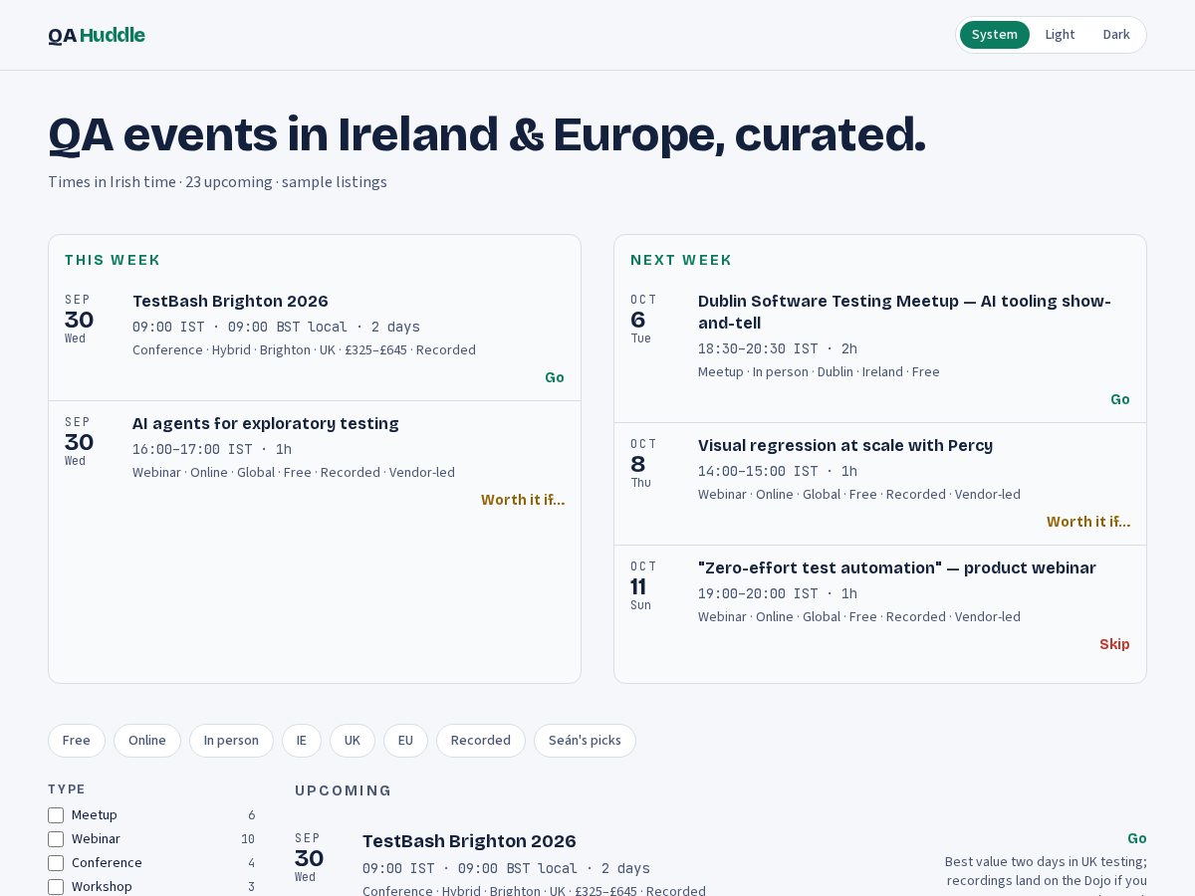Click the Oct 11 Sun date

pos(643,585)
